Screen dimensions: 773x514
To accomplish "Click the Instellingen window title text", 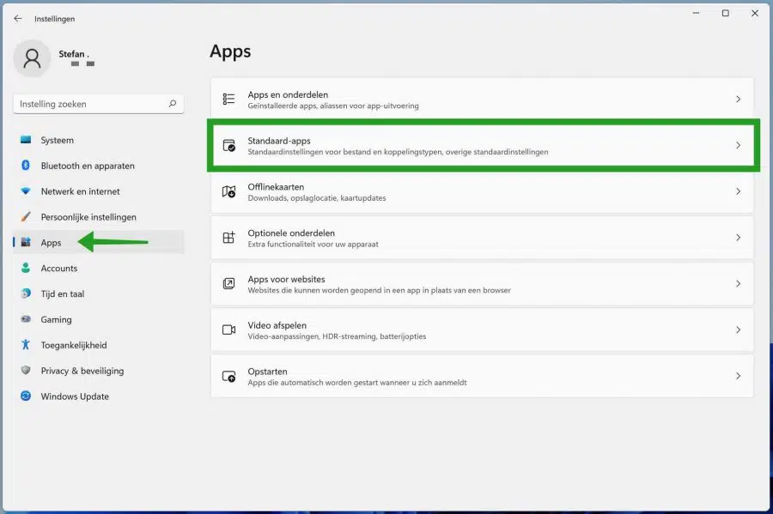I will point(55,19).
